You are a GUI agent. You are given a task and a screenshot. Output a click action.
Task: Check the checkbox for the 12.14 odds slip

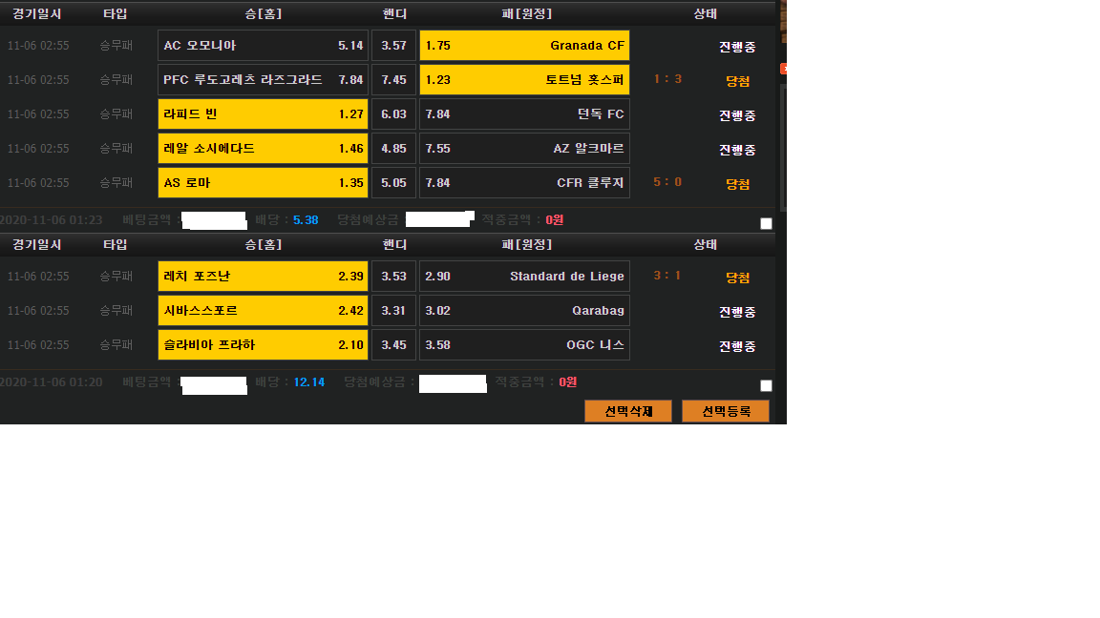click(x=766, y=385)
